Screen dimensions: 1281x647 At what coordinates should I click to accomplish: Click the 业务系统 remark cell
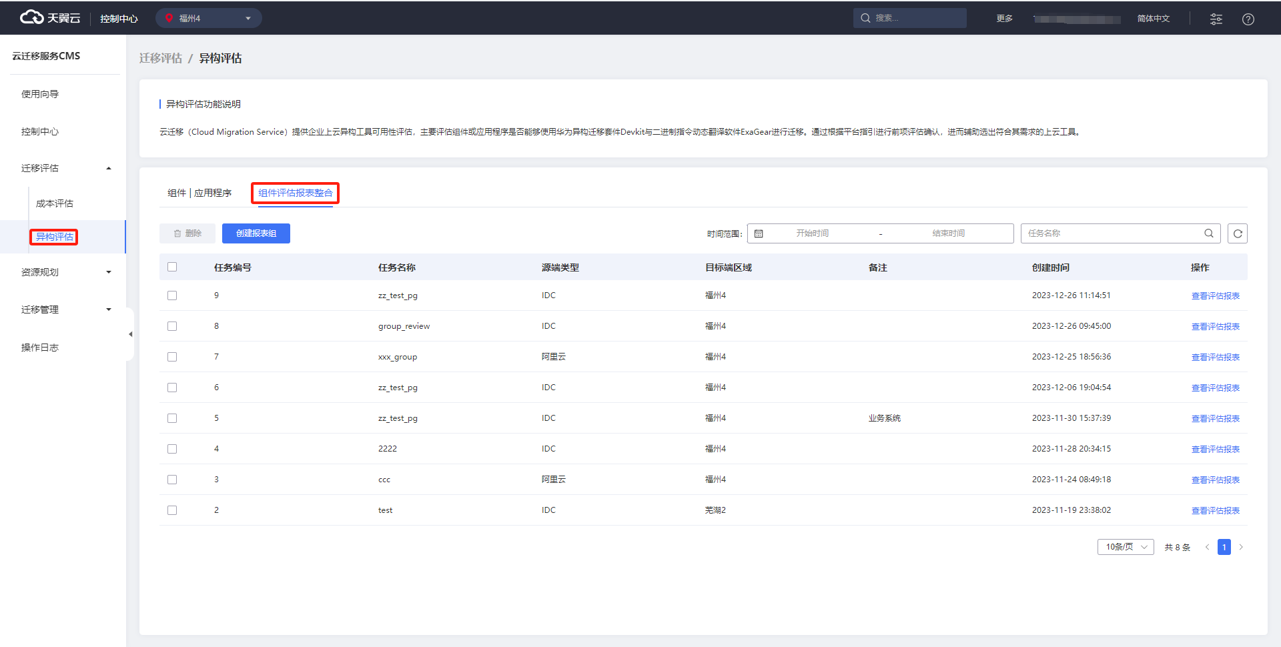pos(885,418)
